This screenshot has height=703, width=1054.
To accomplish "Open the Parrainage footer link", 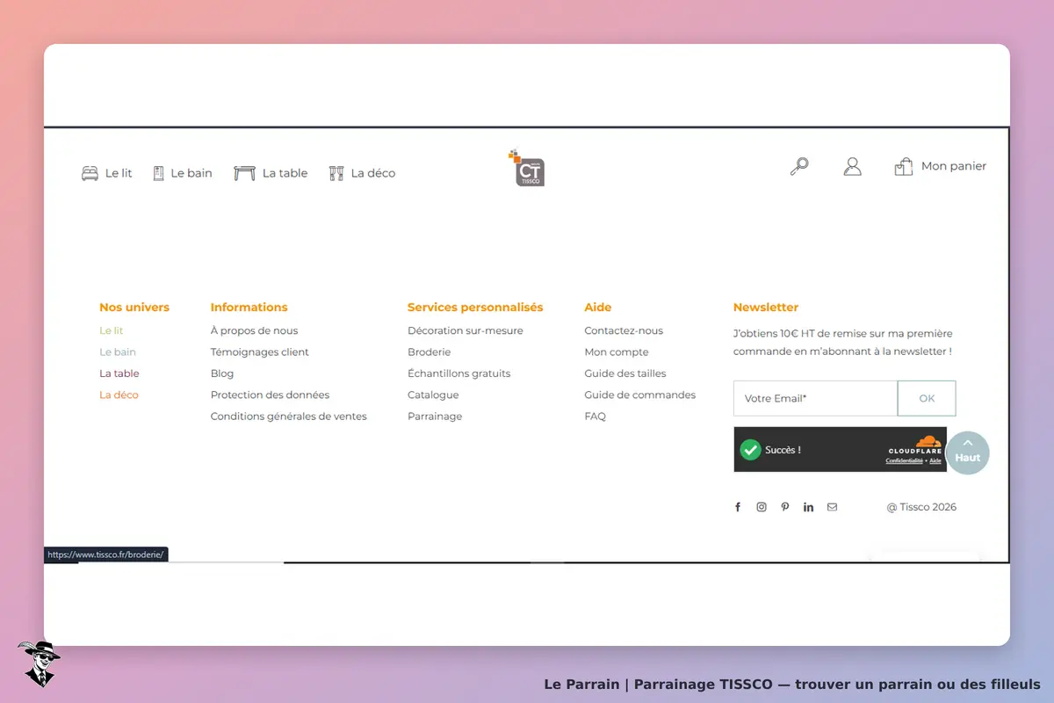I will pos(435,417).
